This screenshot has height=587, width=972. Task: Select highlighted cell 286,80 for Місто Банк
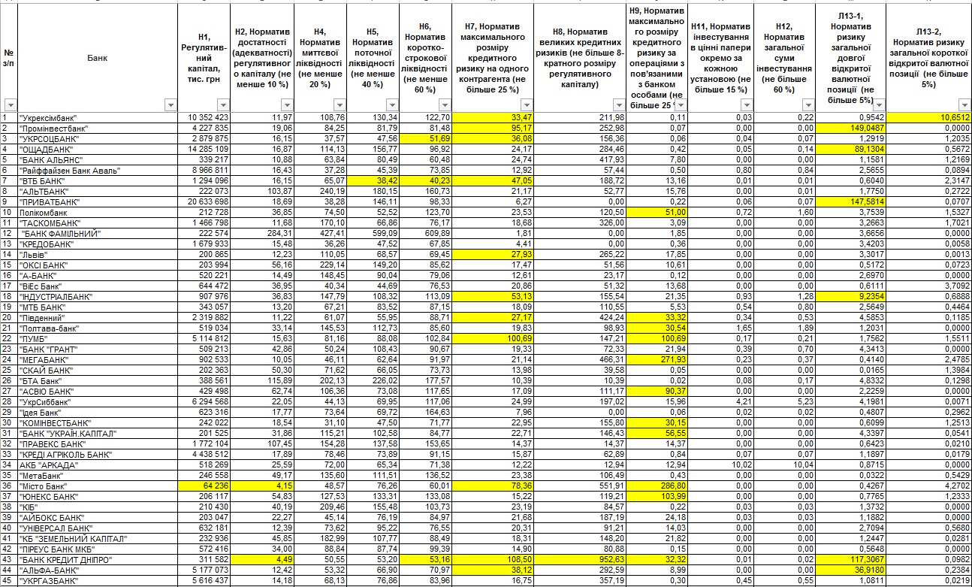(x=657, y=486)
